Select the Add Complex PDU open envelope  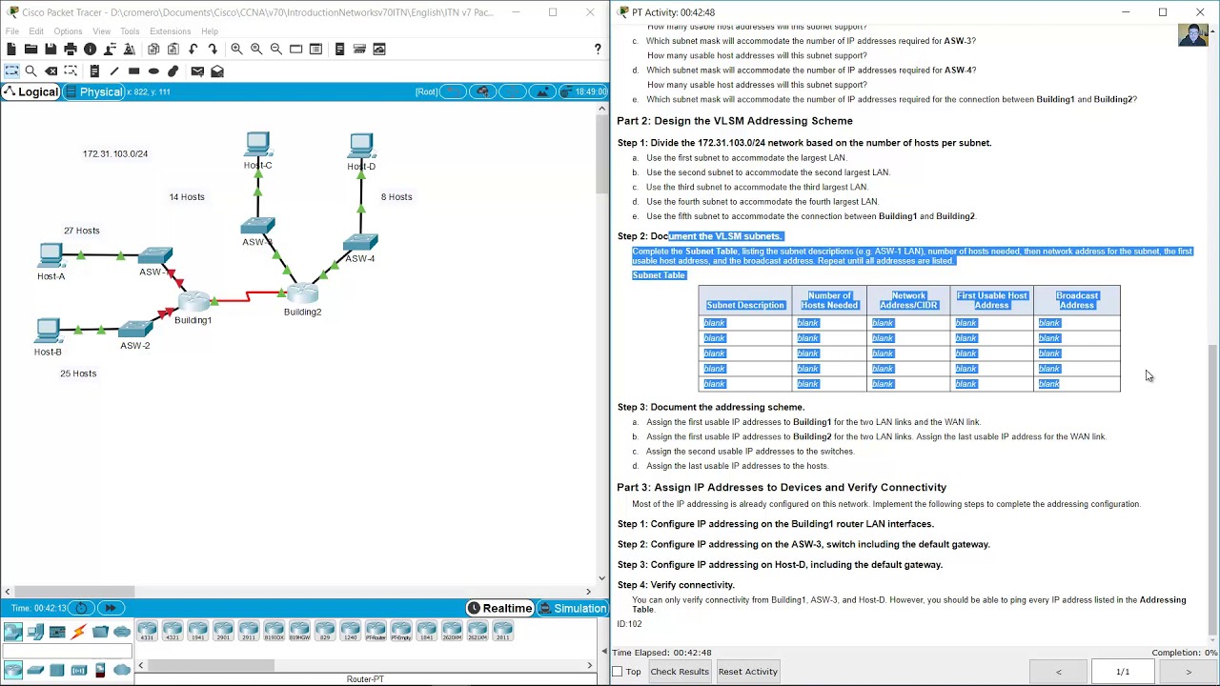click(217, 71)
